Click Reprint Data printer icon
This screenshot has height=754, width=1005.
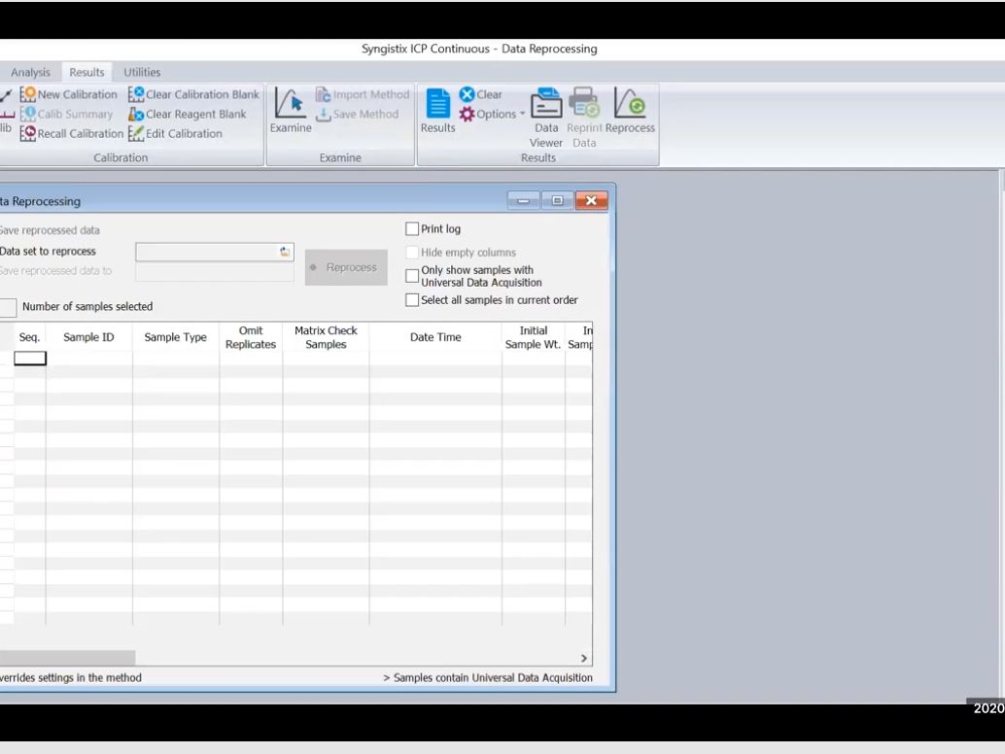584,102
